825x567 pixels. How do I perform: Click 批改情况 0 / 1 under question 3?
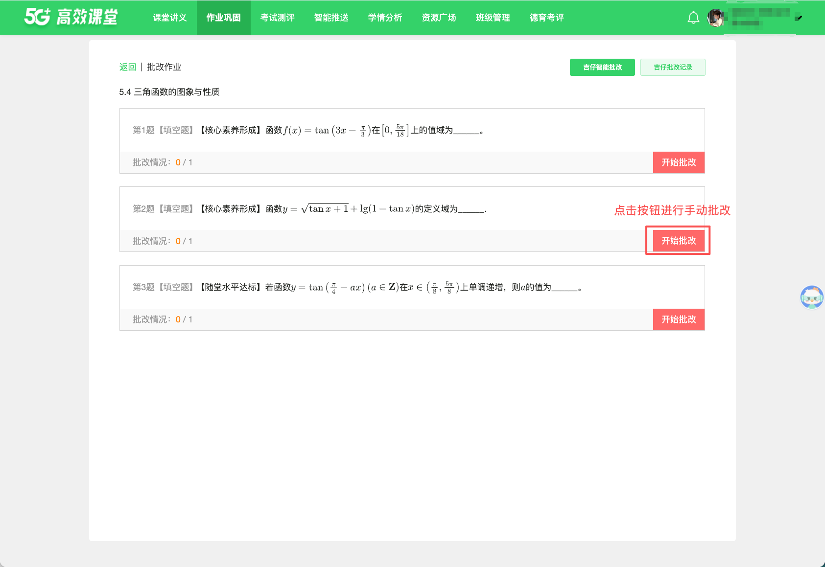click(x=163, y=319)
